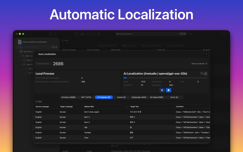Show the Duplicates (643) tab
The image size is (243, 152).
coord(139,97)
